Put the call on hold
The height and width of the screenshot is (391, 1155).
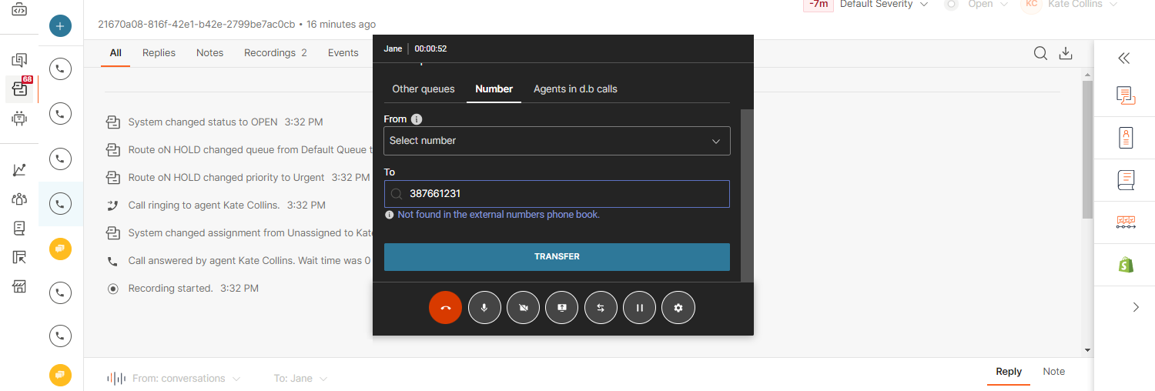click(x=639, y=308)
